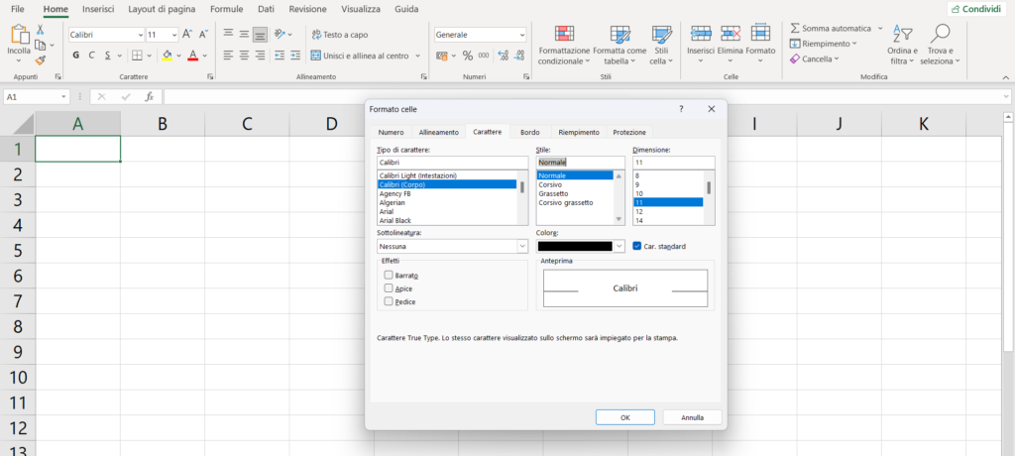Select the Format Painter brush icon

pyautogui.click(x=40, y=60)
